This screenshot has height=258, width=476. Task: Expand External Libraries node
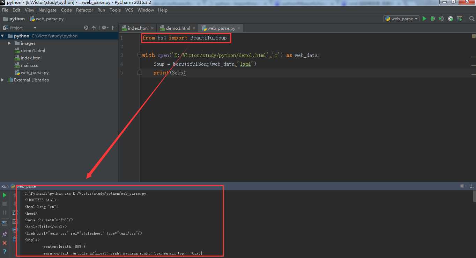3,80
